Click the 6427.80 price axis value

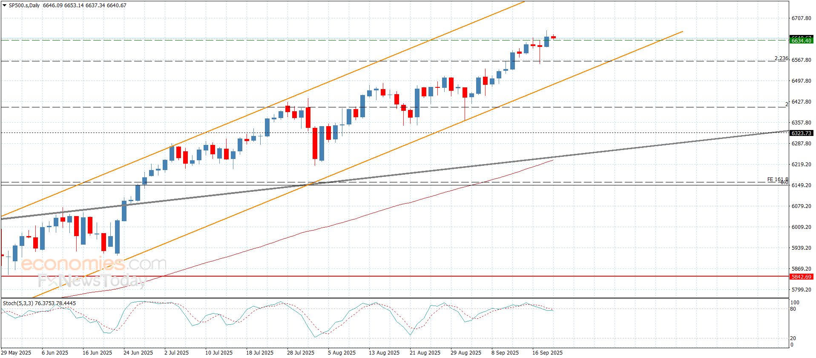pyautogui.click(x=801, y=102)
